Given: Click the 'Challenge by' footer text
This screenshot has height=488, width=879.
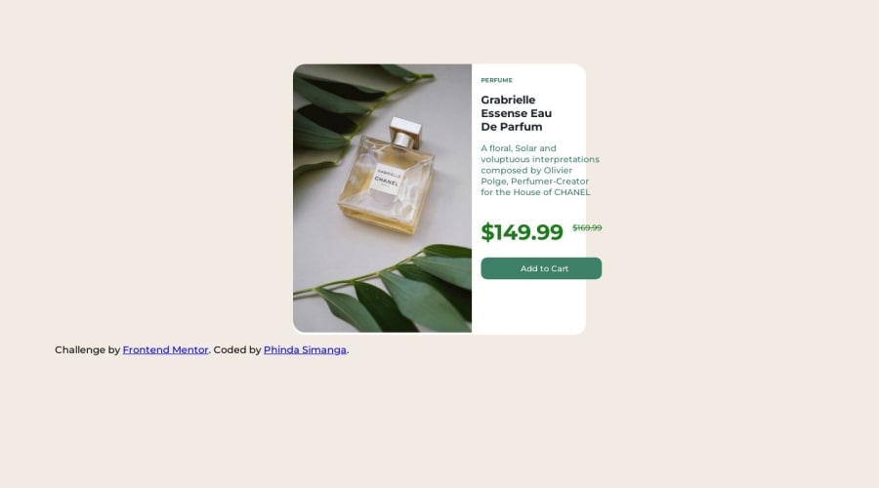Looking at the screenshot, I should point(88,349).
